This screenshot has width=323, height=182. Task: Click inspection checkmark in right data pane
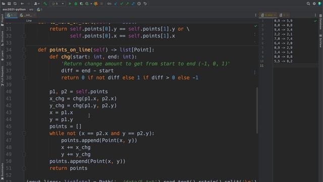pos(315,21)
